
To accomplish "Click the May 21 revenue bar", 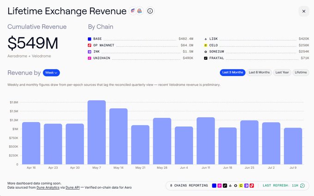I will coord(140,145).
